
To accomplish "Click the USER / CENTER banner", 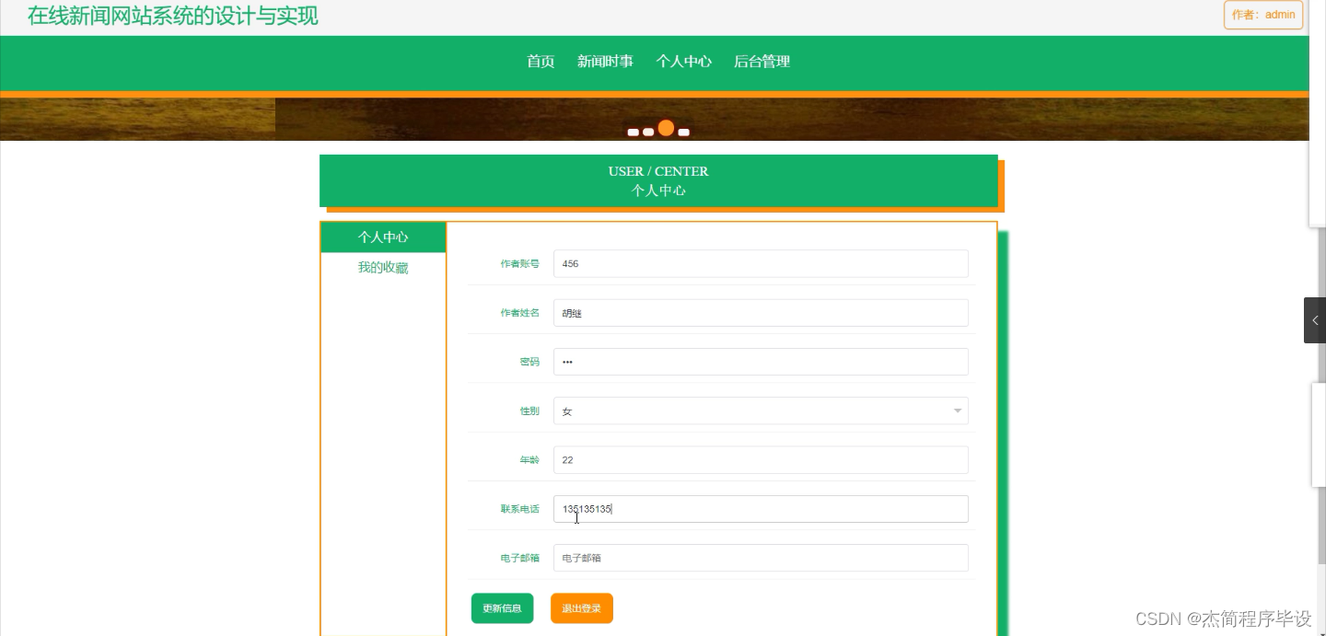I will click(x=658, y=180).
